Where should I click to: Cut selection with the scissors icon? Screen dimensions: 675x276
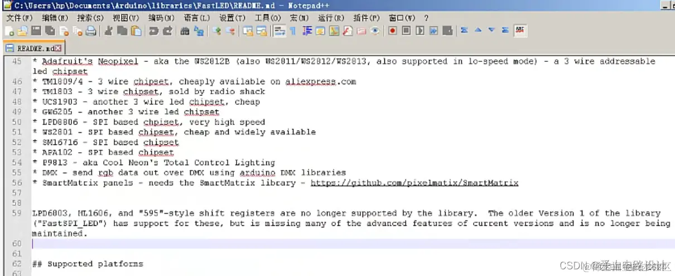click(108, 31)
